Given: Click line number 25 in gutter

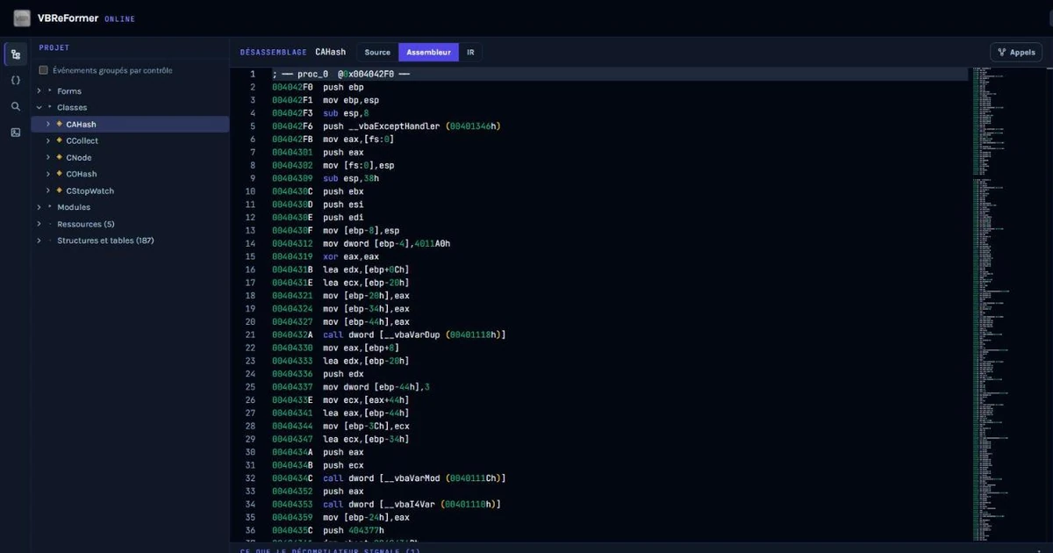Looking at the screenshot, I should pos(252,387).
